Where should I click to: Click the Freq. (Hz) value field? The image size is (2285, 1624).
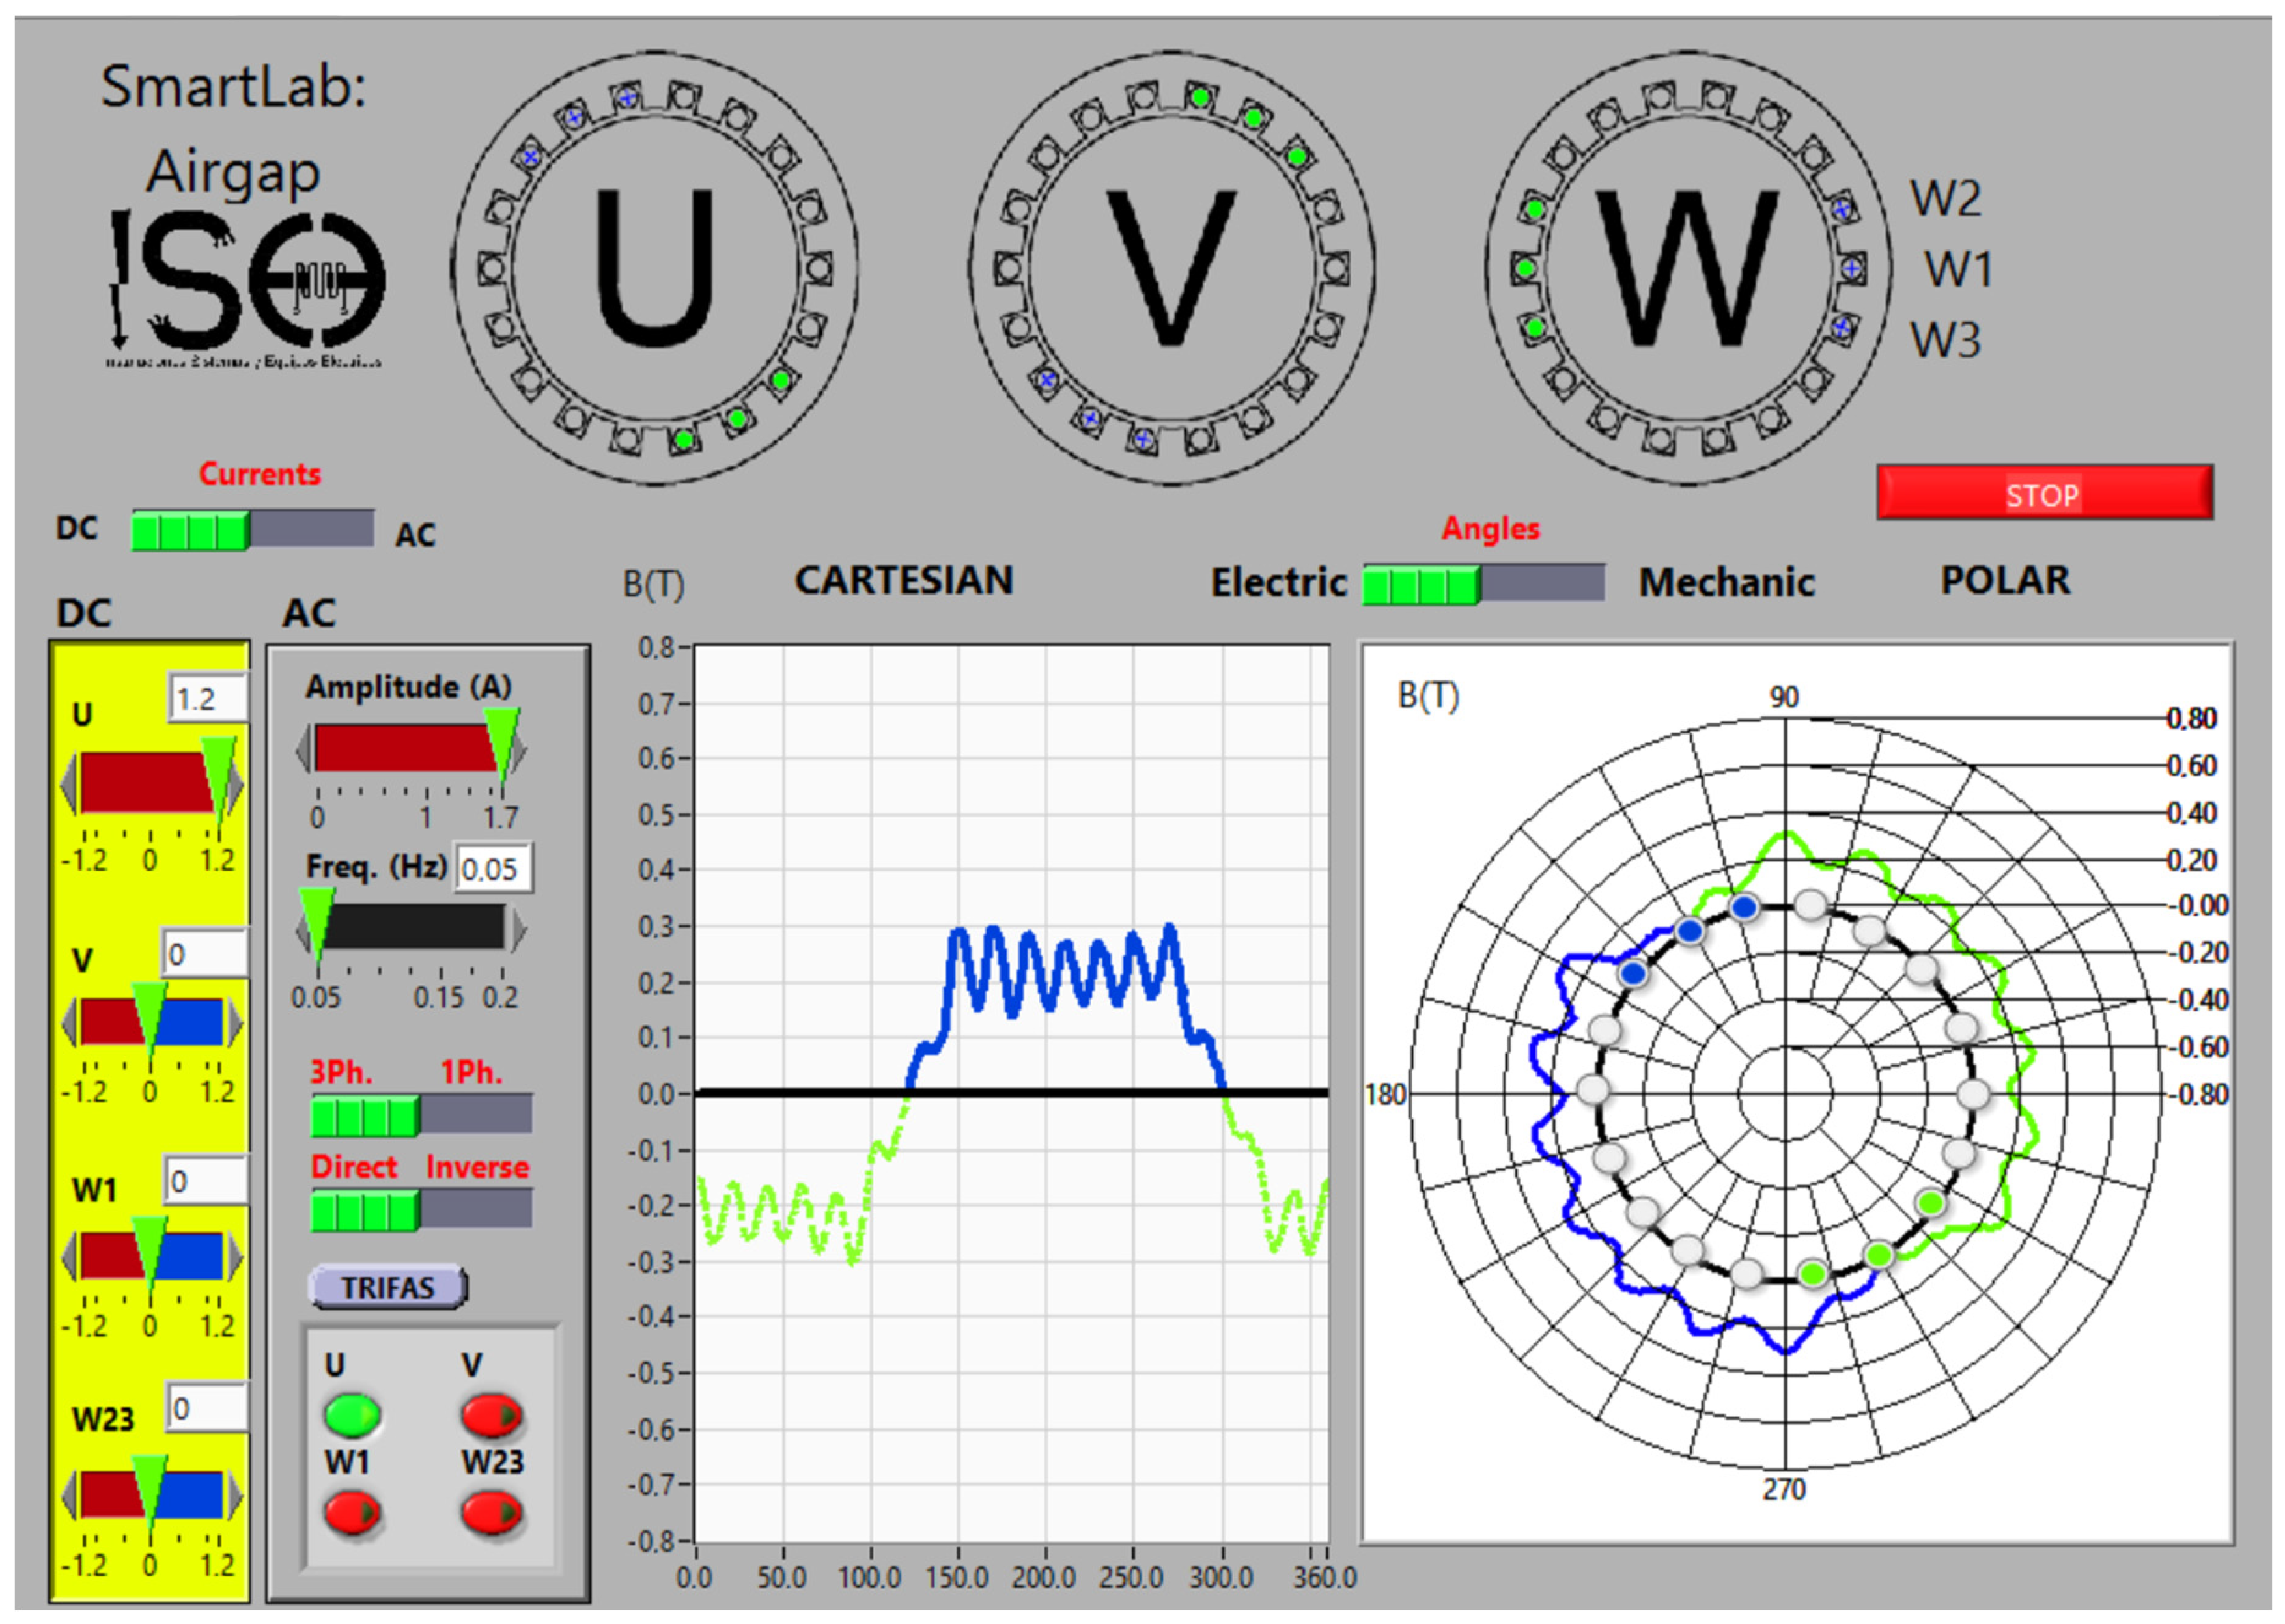pos(493,868)
